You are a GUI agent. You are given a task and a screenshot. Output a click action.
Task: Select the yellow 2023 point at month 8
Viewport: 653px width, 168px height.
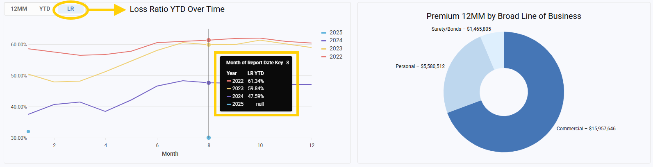pos(209,45)
